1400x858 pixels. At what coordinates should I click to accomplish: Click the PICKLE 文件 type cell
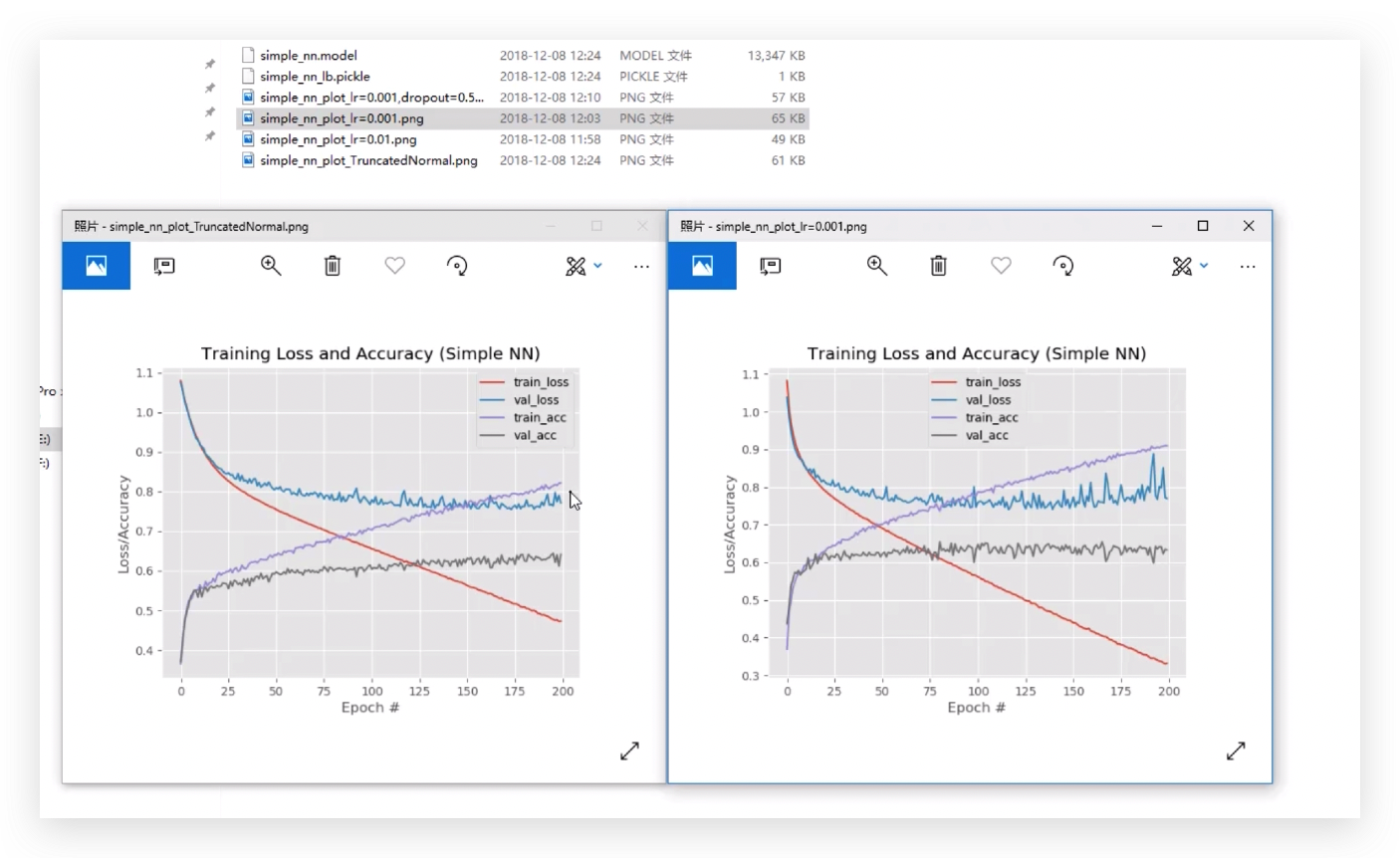pos(653,77)
